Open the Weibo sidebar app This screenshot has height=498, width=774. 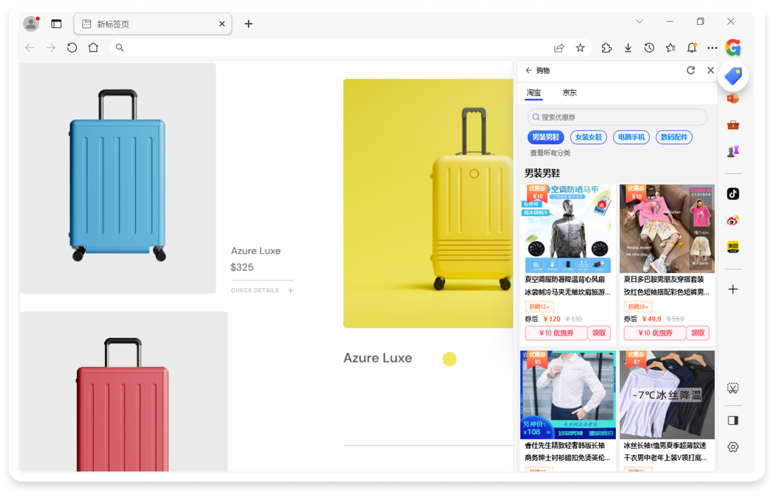click(x=733, y=221)
